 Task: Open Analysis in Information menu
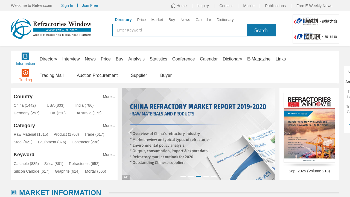click(x=136, y=59)
